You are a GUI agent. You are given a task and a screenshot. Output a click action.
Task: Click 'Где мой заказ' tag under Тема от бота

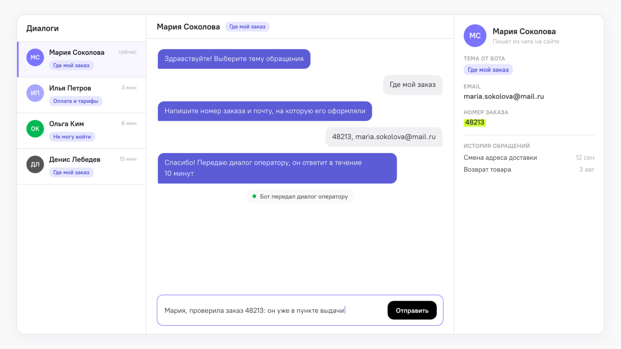488,70
